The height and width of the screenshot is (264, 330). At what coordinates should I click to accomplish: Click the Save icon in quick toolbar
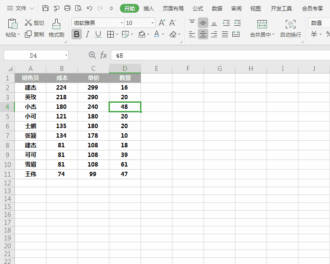tap(45, 8)
